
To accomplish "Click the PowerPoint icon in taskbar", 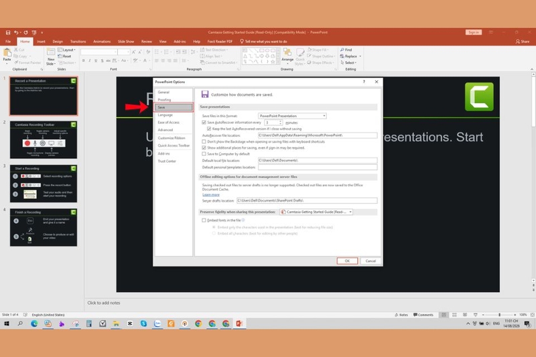I will [239, 324].
